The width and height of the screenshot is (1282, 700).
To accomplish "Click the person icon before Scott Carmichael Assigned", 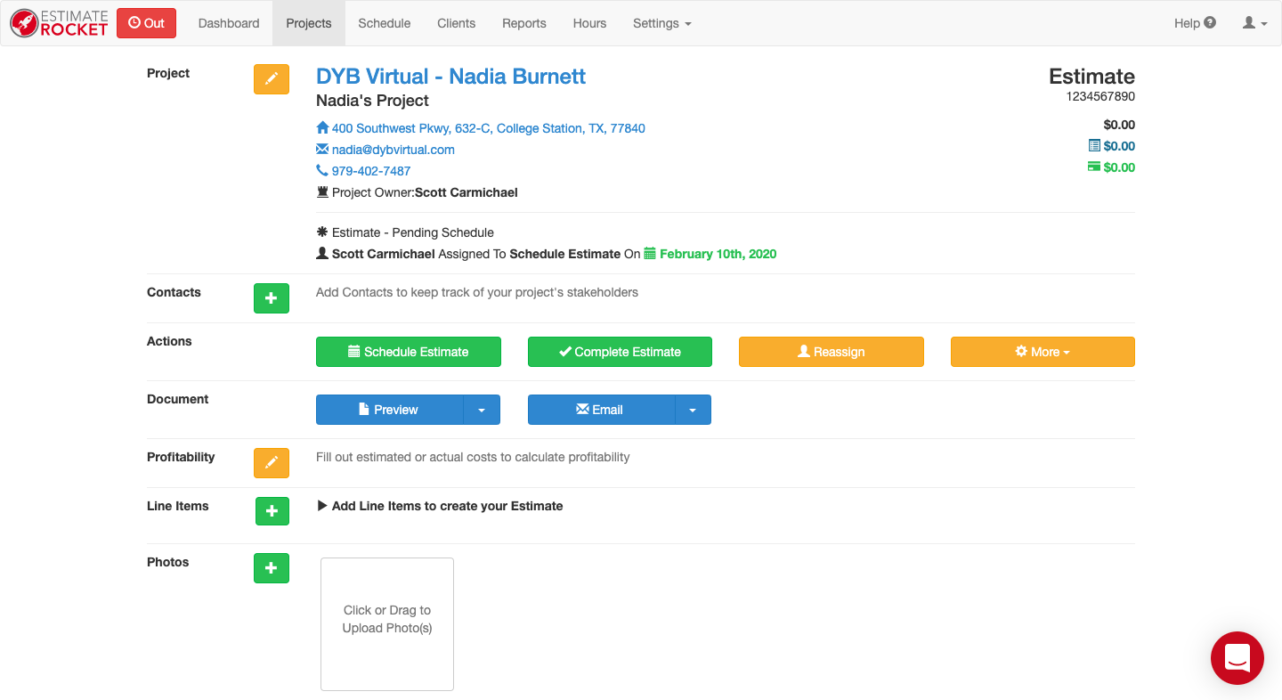I will pyautogui.click(x=322, y=254).
